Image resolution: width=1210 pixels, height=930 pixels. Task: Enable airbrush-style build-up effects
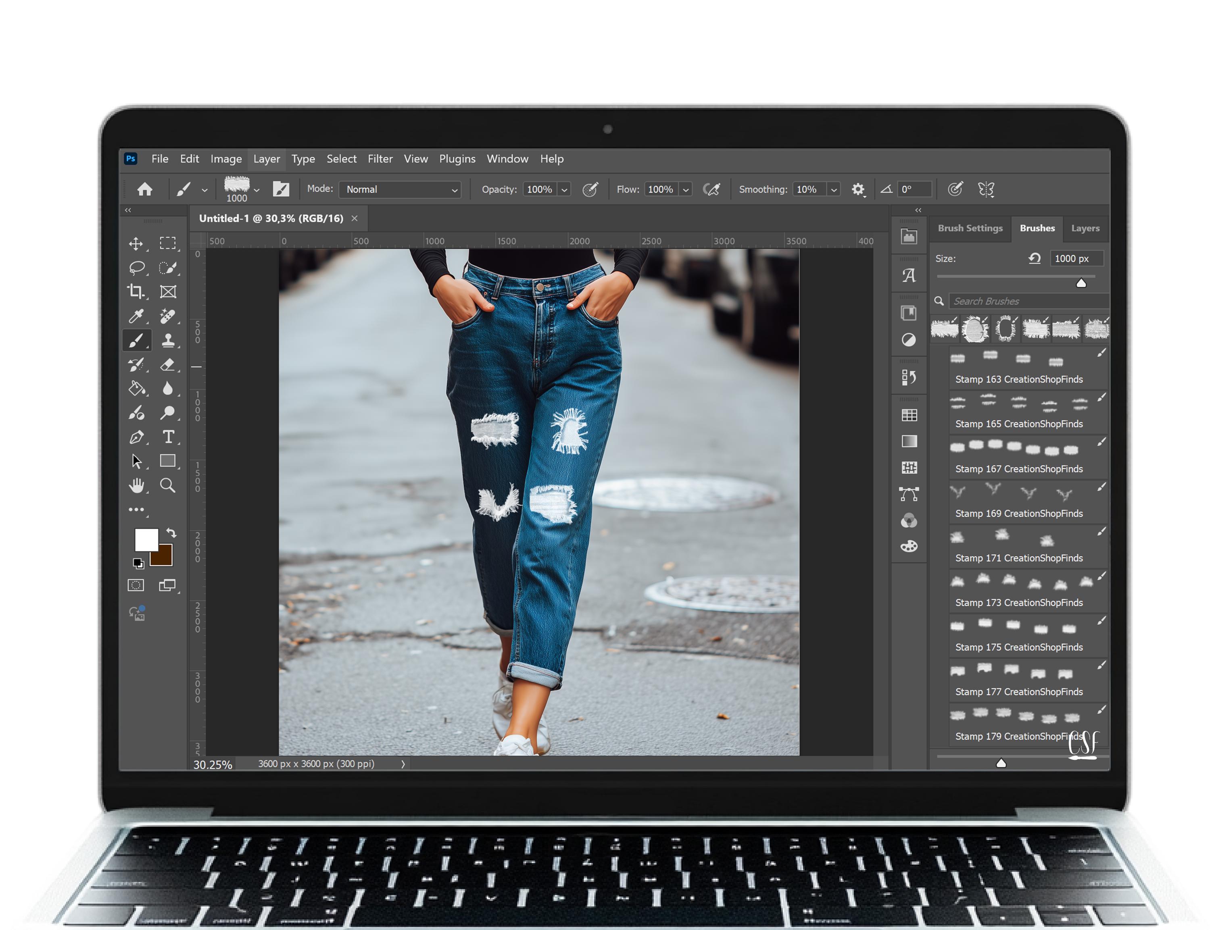[x=711, y=189]
